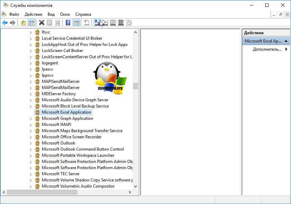
Task: Open the Дополнительные действия submenu arrow
Action: tap(286, 49)
